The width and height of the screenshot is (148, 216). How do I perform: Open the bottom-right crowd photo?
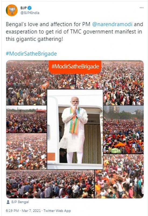pos(119,176)
